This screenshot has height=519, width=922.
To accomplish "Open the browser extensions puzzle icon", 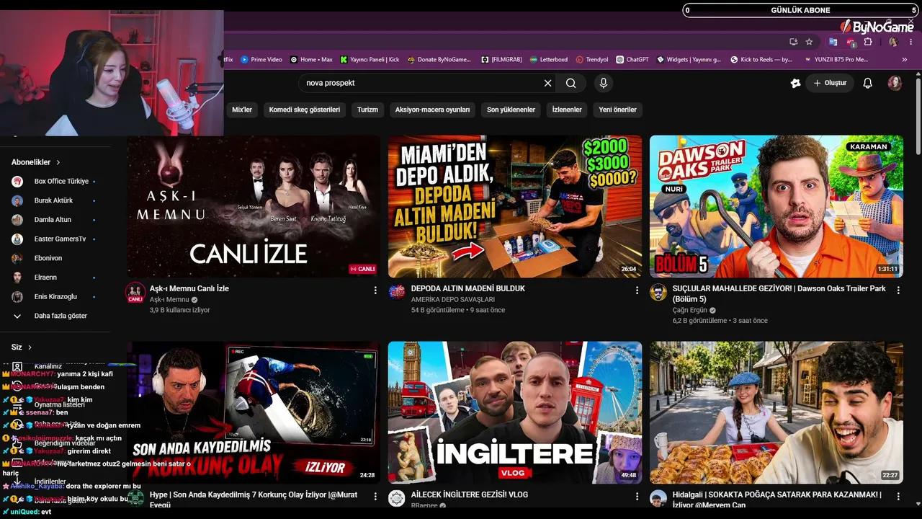I will 868,42.
